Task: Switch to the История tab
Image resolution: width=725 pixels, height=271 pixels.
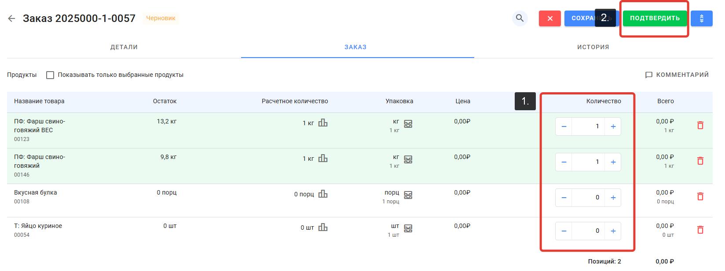Action: pyautogui.click(x=593, y=47)
